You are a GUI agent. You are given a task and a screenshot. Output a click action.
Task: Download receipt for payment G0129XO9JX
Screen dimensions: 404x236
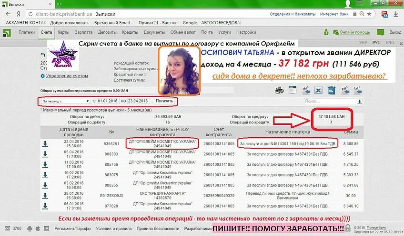45,196
